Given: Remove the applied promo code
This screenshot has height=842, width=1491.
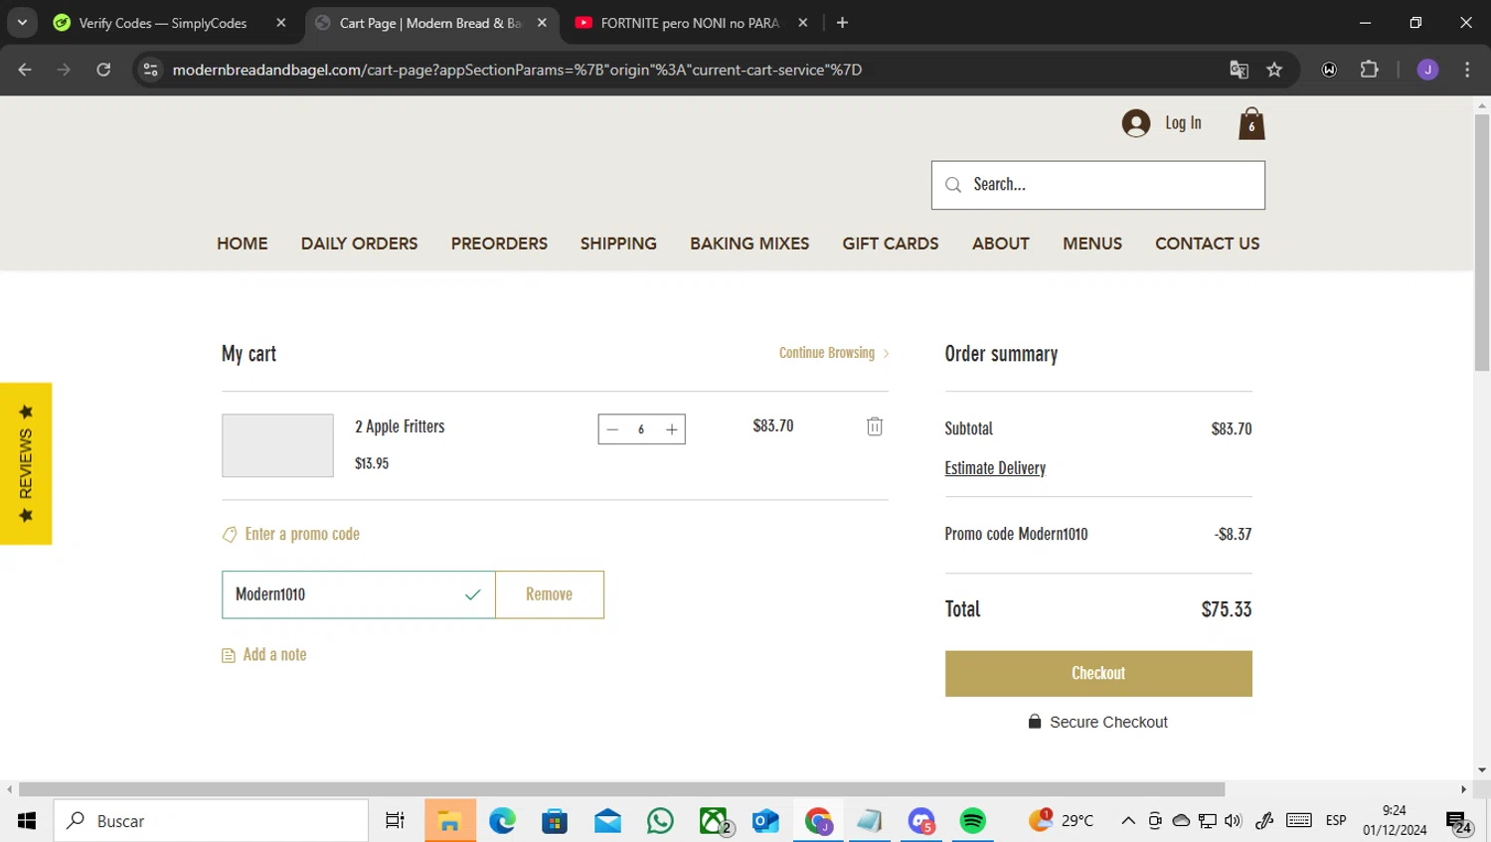Looking at the screenshot, I should click(x=550, y=594).
